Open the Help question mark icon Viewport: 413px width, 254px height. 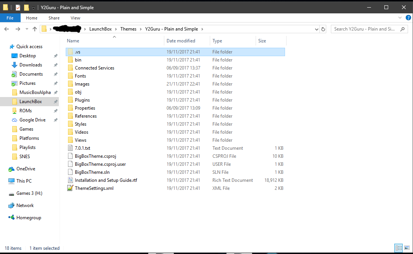coord(408,18)
